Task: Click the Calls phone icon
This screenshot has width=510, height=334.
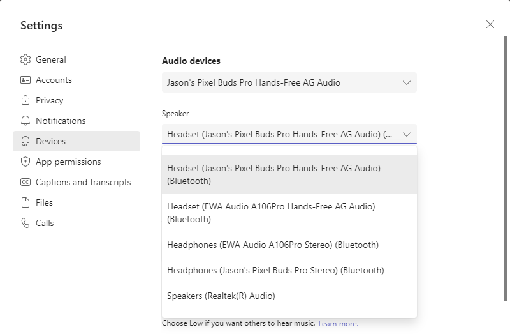Action: click(x=25, y=223)
